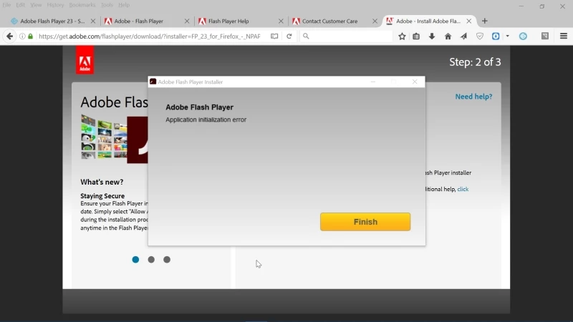Go back with the browser back arrow
The image size is (573, 322).
[x=9, y=36]
